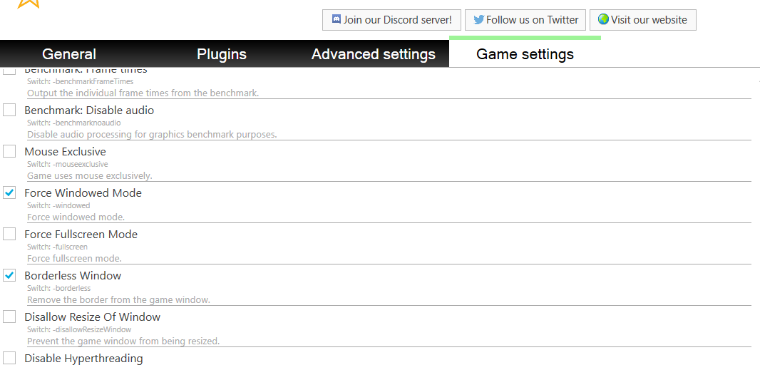Disable the Borderless Window checkbox

click(9, 275)
